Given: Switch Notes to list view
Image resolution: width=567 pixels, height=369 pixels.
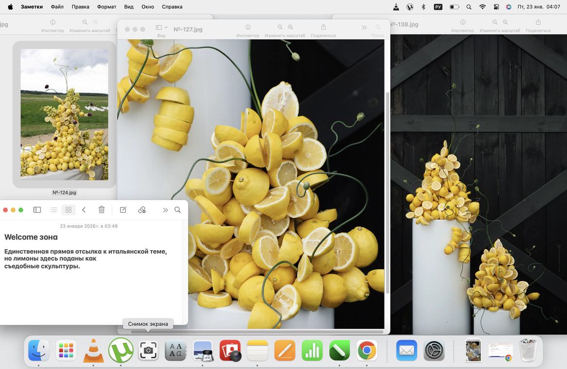Looking at the screenshot, I should [x=54, y=210].
